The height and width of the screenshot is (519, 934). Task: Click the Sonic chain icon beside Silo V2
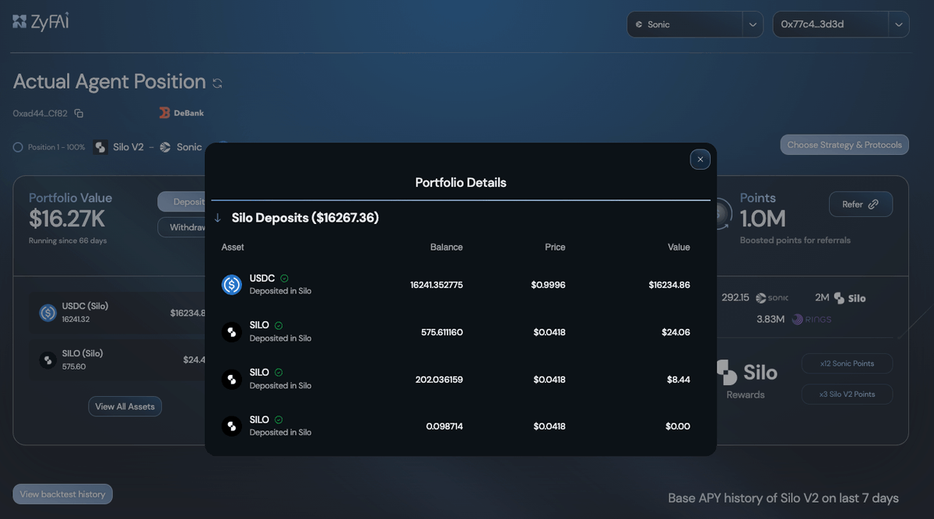click(165, 147)
